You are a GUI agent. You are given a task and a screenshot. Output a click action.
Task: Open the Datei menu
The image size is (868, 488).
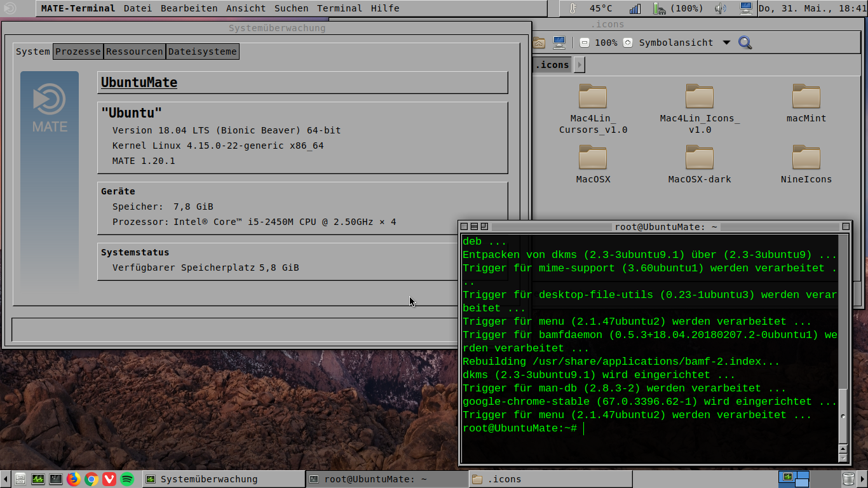point(138,8)
